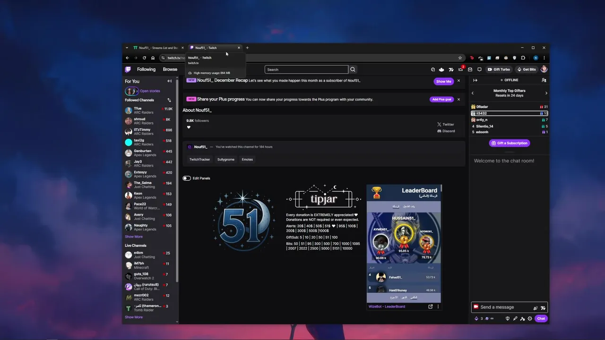Open the mod tools hammer icon
This screenshot has width=605, height=340.
[x=522, y=319]
